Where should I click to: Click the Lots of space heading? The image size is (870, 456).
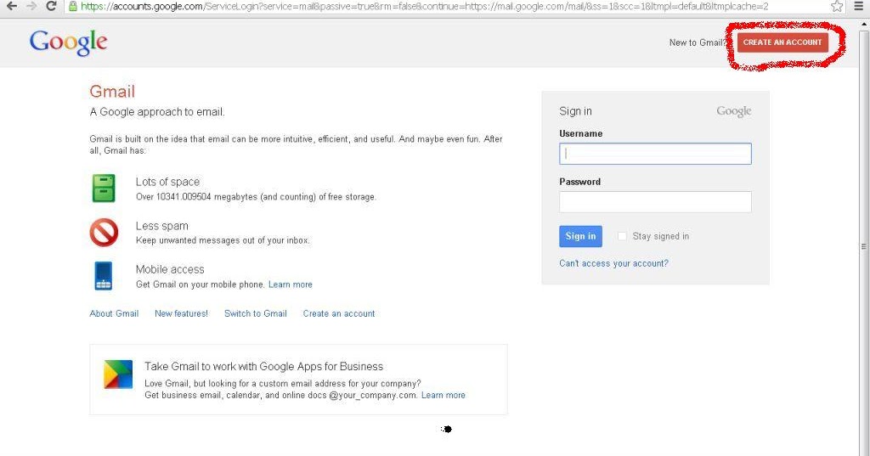click(167, 182)
